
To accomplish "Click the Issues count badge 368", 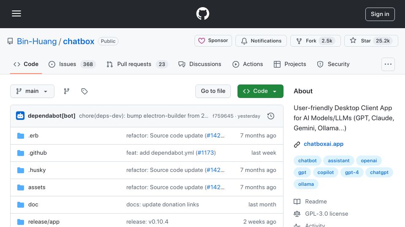I will 88,64.
